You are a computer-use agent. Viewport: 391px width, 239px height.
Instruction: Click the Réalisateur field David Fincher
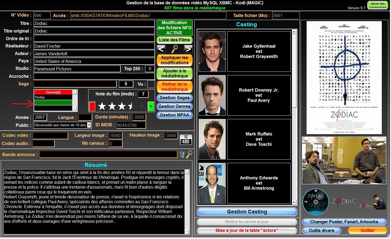(x=94, y=46)
